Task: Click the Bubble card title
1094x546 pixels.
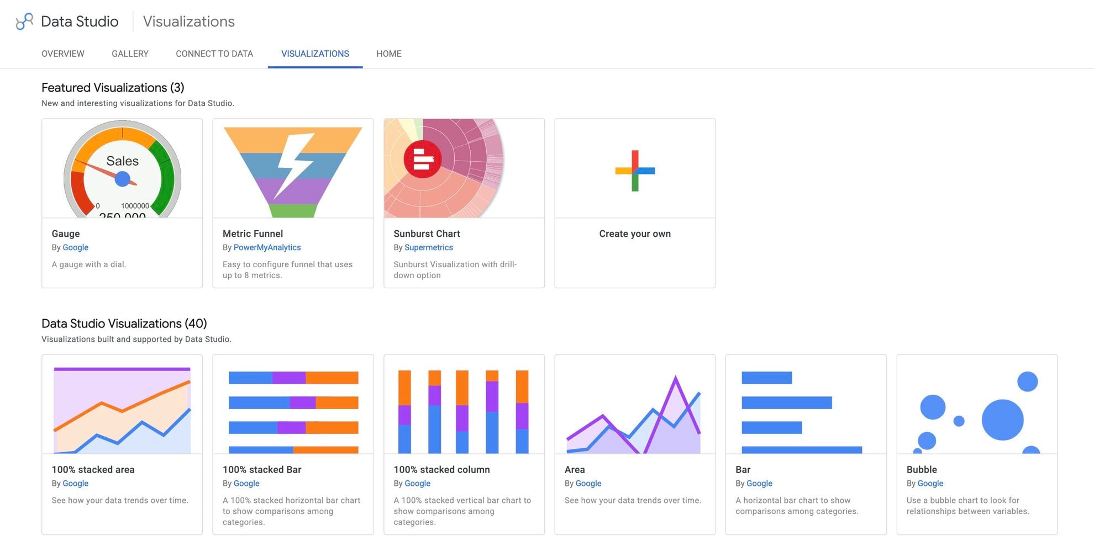Action: 922,469
